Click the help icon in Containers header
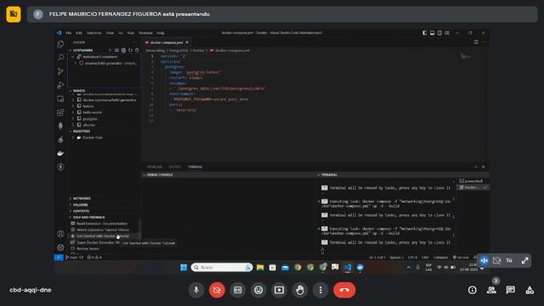 pyautogui.click(x=137, y=50)
